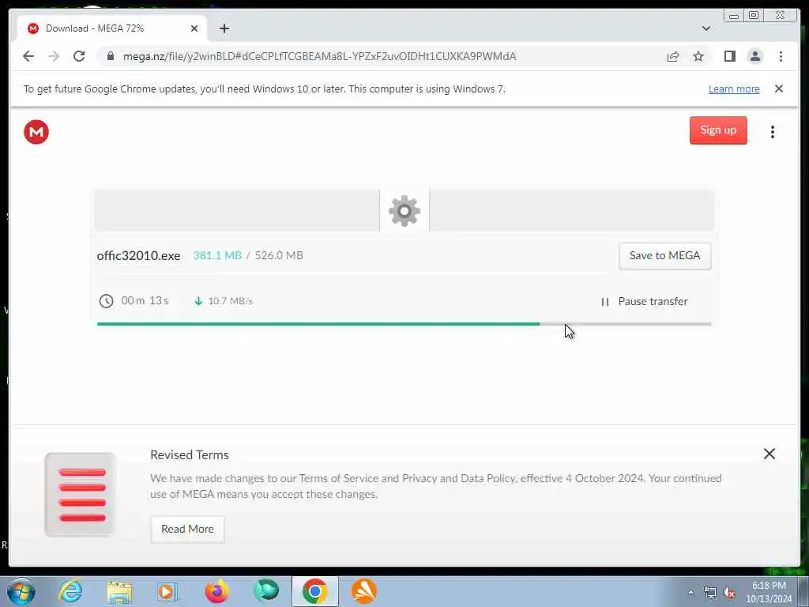Open Windows Media Player from taskbar
This screenshot has width=809, height=607.
(167, 591)
